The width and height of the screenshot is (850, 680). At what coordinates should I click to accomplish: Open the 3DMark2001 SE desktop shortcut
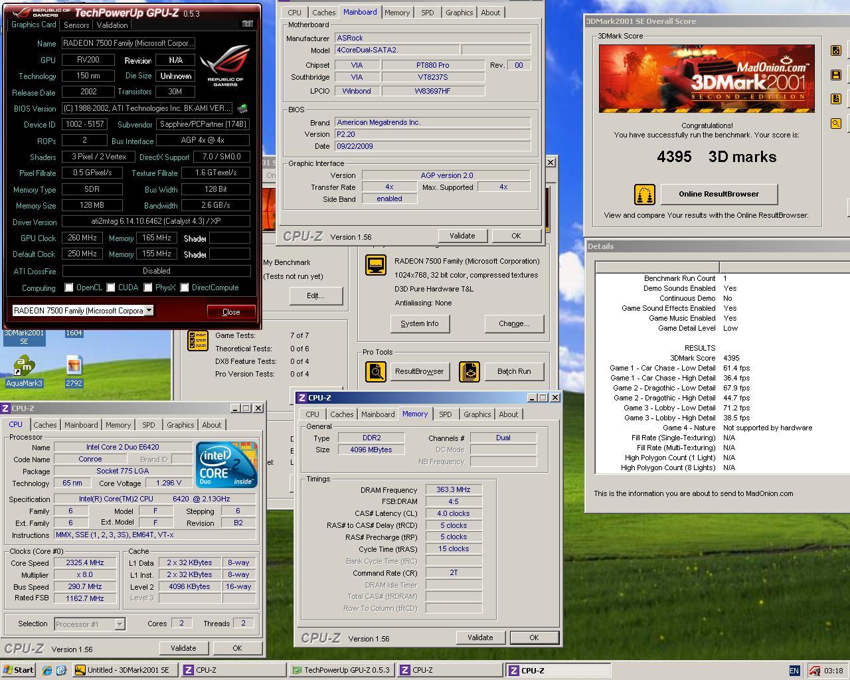(x=24, y=337)
